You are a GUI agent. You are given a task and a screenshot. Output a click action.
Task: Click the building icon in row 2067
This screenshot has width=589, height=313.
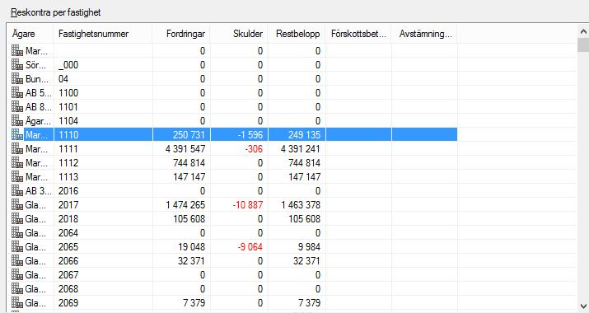pos(17,275)
